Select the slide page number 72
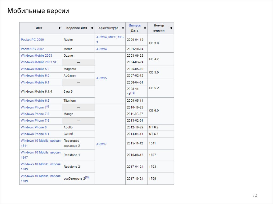The width and height of the screenshot is (273, 204). (255, 195)
